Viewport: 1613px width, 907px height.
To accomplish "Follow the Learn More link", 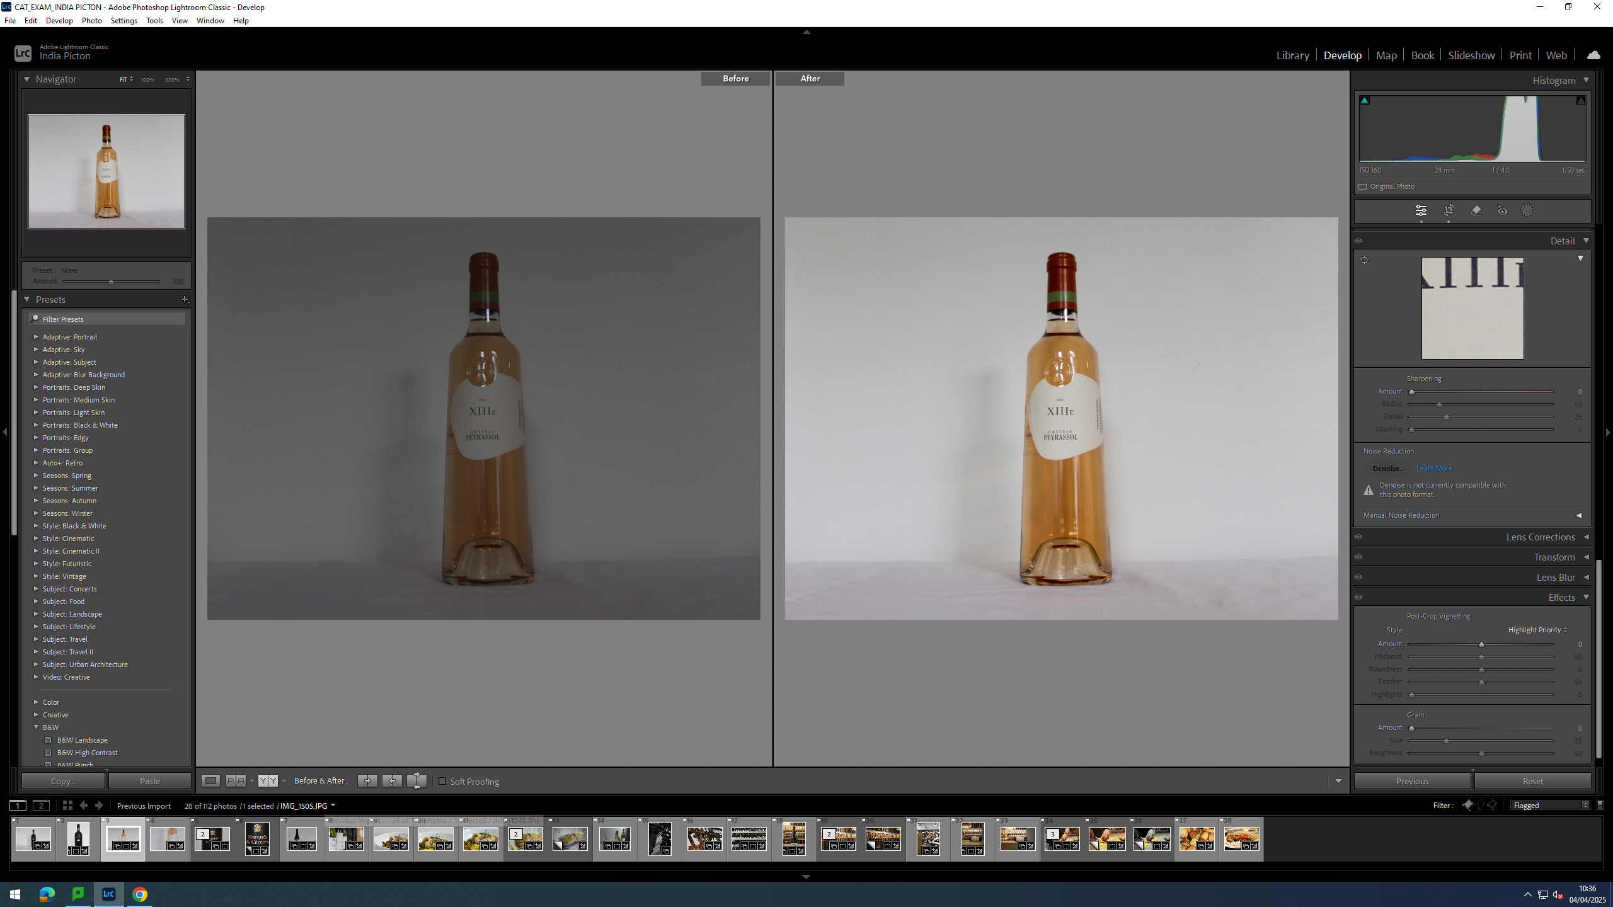I will pyautogui.click(x=1433, y=469).
